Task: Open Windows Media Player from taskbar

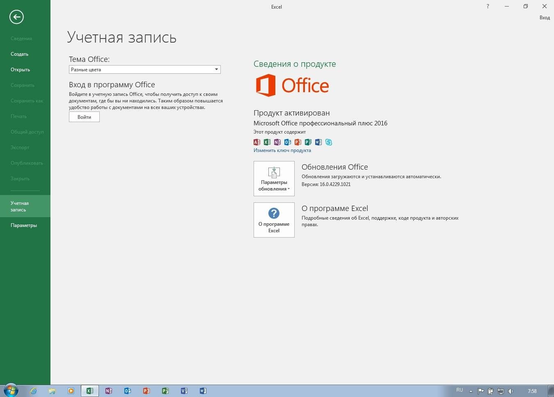Action: [x=71, y=391]
